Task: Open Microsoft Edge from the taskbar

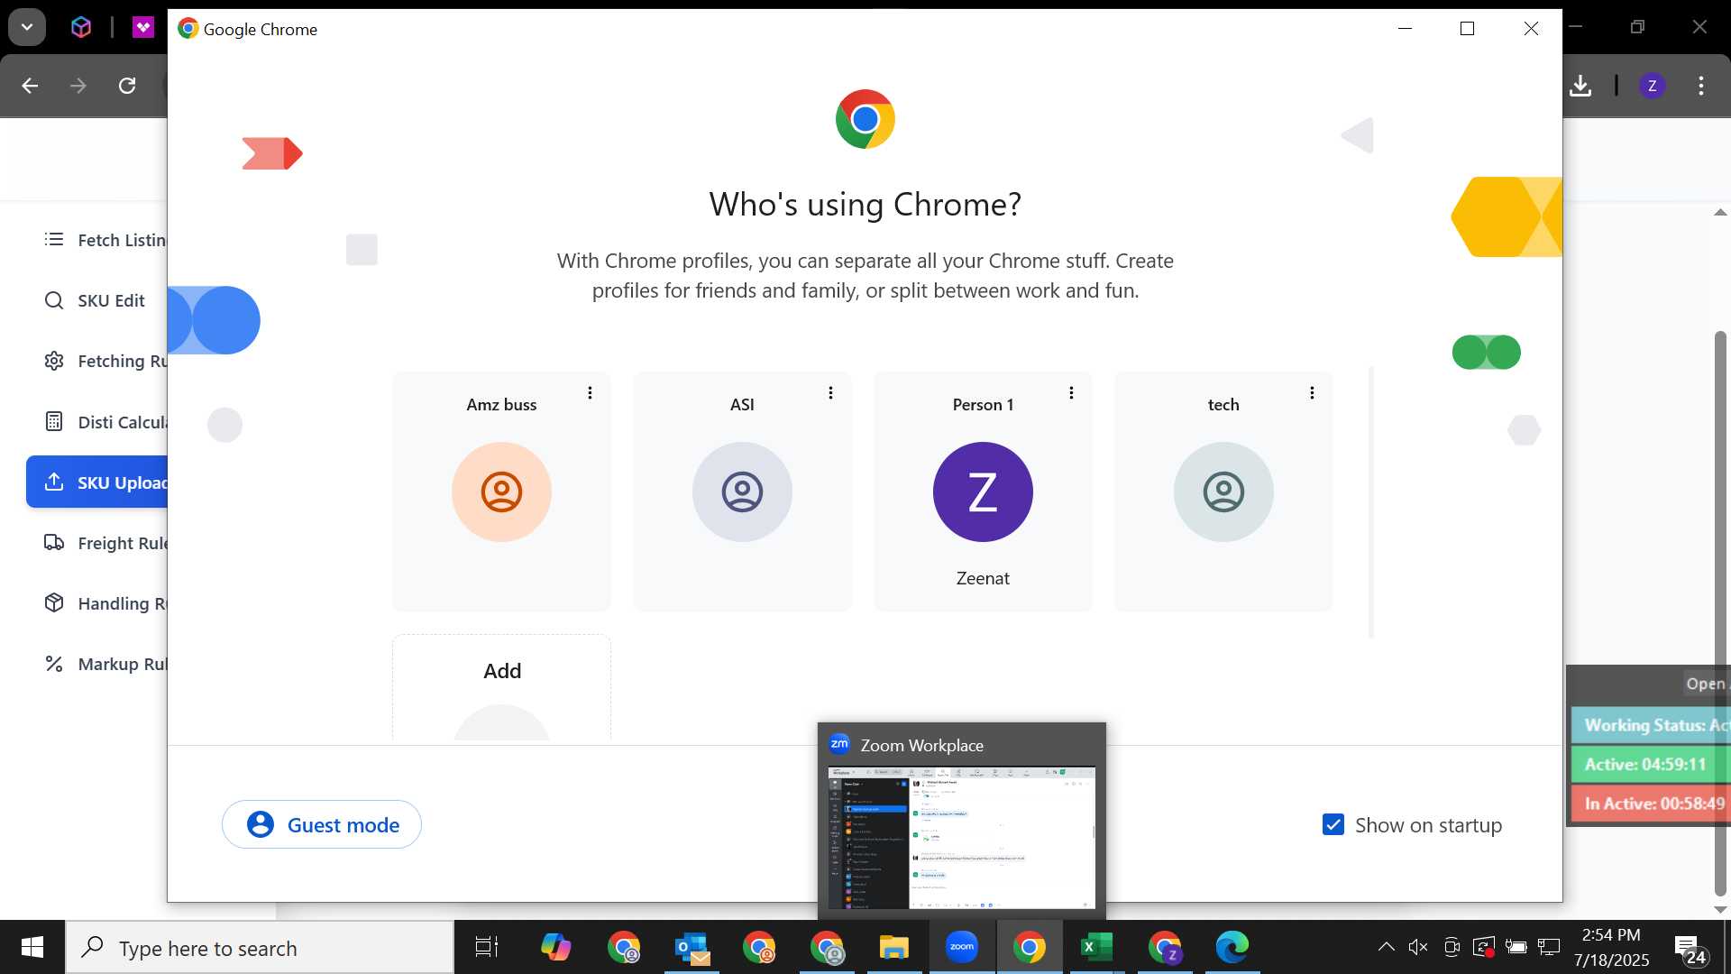Action: click(1232, 947)
